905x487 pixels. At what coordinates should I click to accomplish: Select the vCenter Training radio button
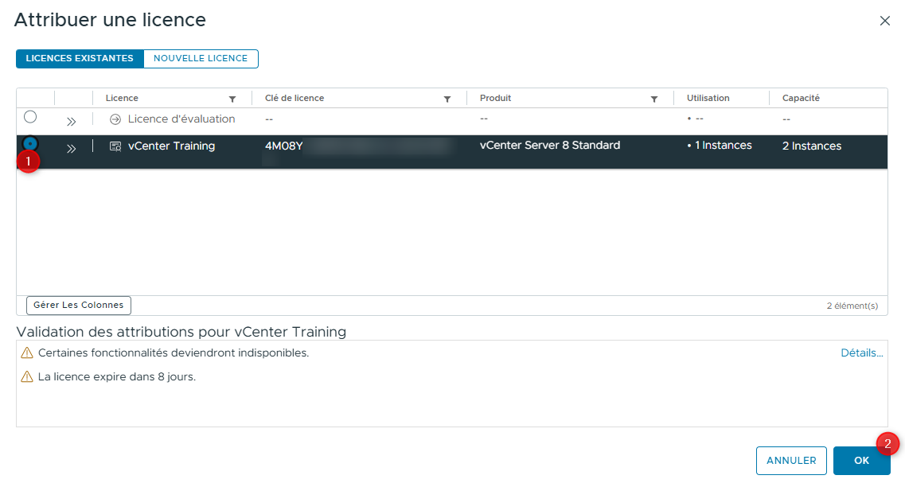point(30,142)
